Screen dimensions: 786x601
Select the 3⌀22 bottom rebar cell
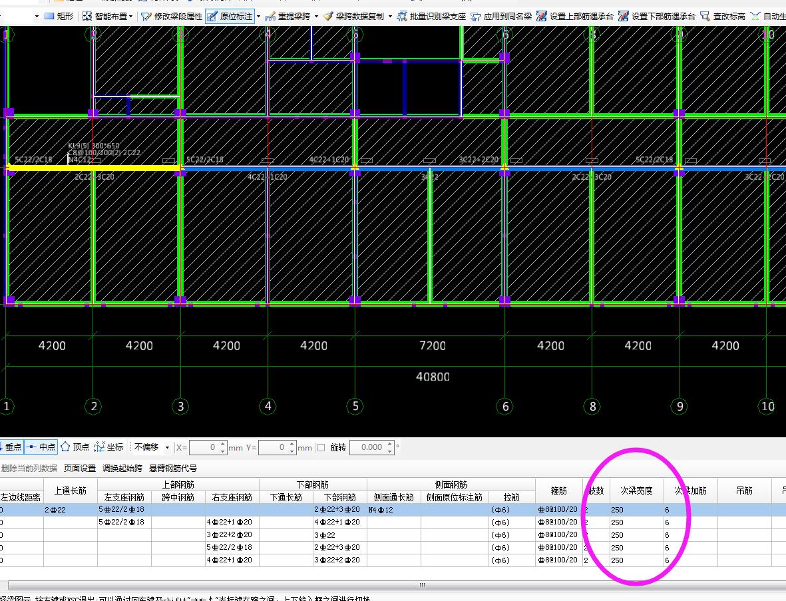pos(340,535)
